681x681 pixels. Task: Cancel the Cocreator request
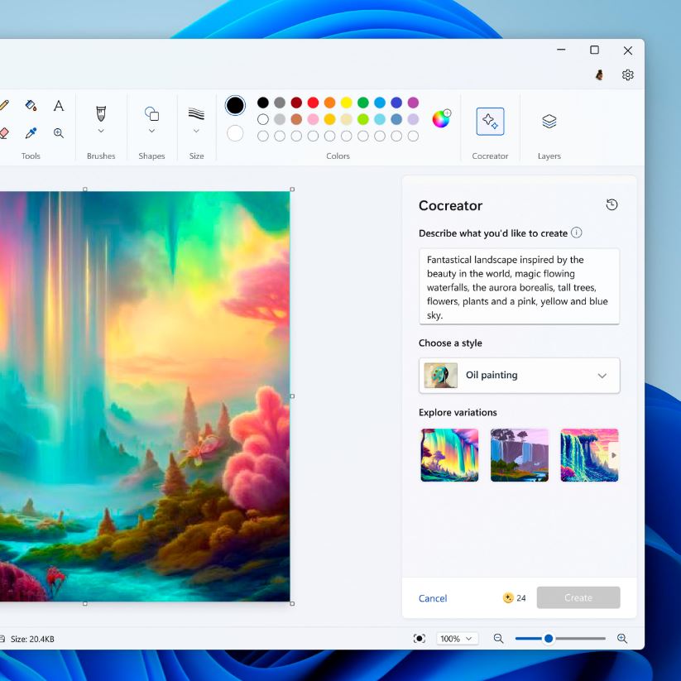[x=433, y=598]
